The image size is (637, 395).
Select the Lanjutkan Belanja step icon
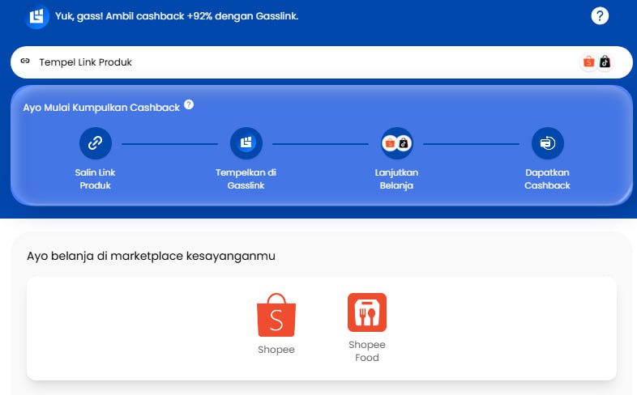pos(396,143)
